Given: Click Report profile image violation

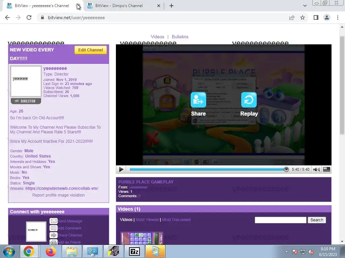Looking at the screenshot, I should click(x=58, y=195).
